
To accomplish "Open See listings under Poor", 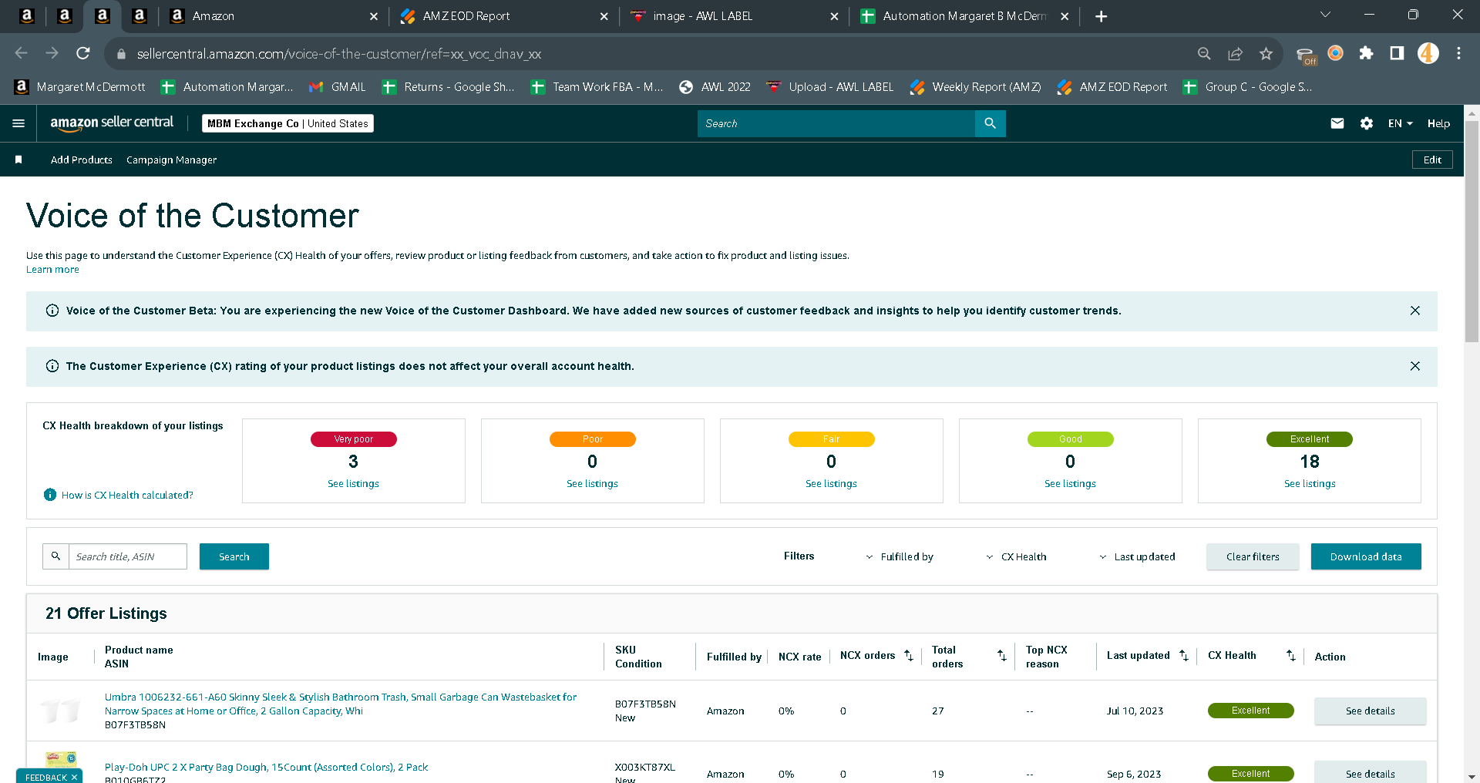I will [592, 484].
